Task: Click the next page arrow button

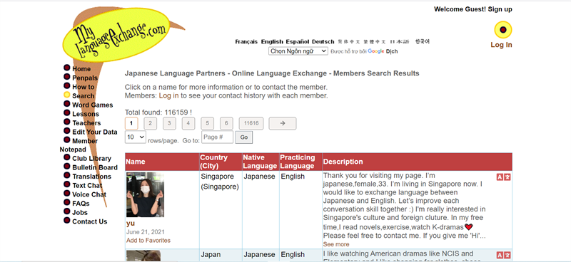Action: [x=283, y=124]
